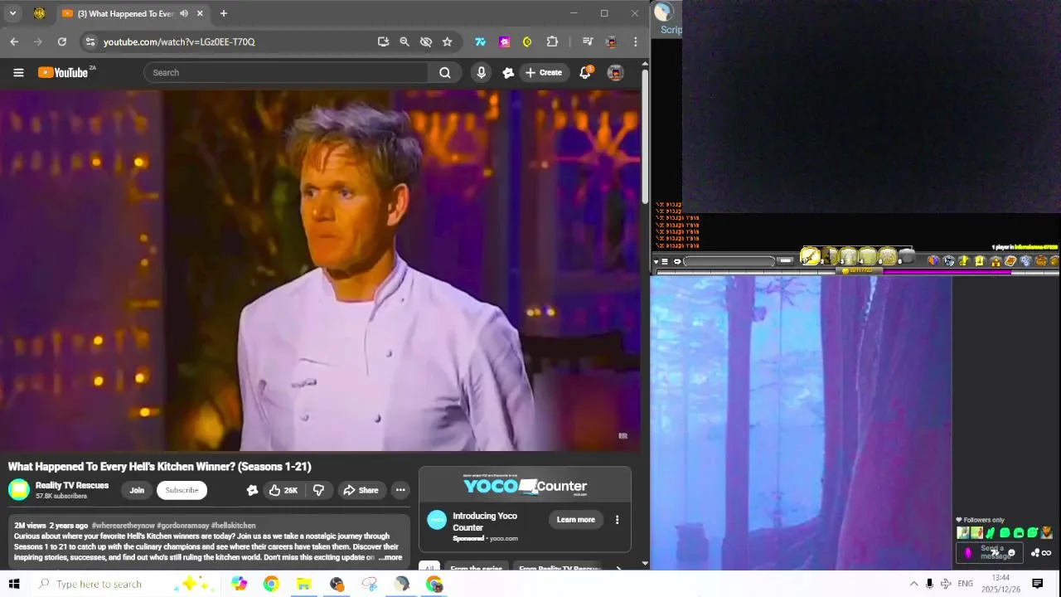Open the Chrome three-dot menu
Image resolution: width=1061 pixels, height=597 pixels.
(x=636, y=41)
